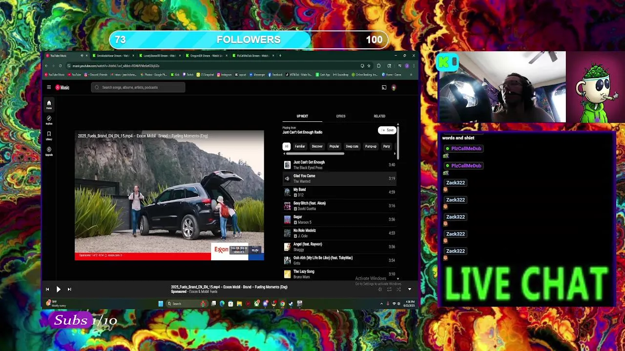Open the Windows Start menu
This screenshot has height=351, width=625.
click(x=161, y=304)
